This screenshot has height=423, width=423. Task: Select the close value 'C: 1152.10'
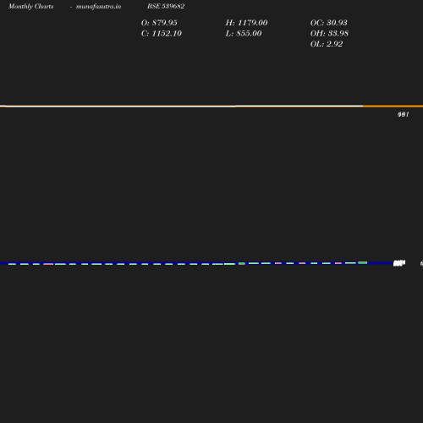tap(162, 34)
